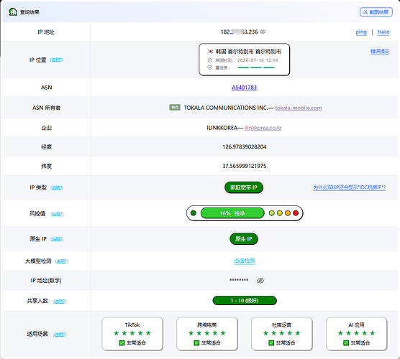Click the red dot on risk gauge
Image resolution: width=400 pixels, height=359 pixels.
click(296, 213)
